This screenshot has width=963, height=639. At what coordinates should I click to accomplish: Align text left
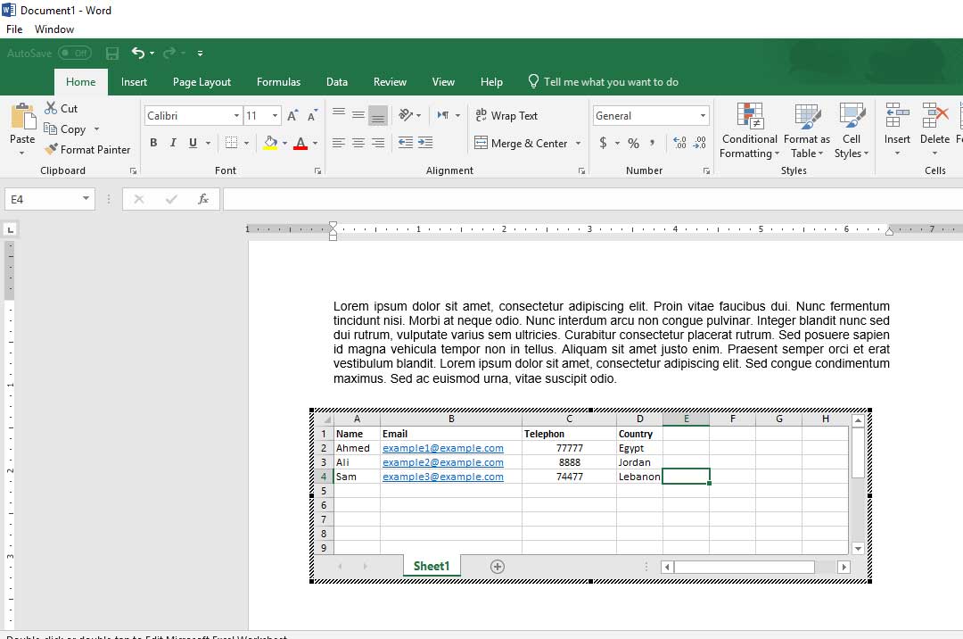pos(339,143)
